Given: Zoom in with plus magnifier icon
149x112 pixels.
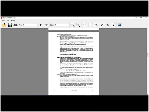Looking at the screenshot, I should tap(72, 25).
